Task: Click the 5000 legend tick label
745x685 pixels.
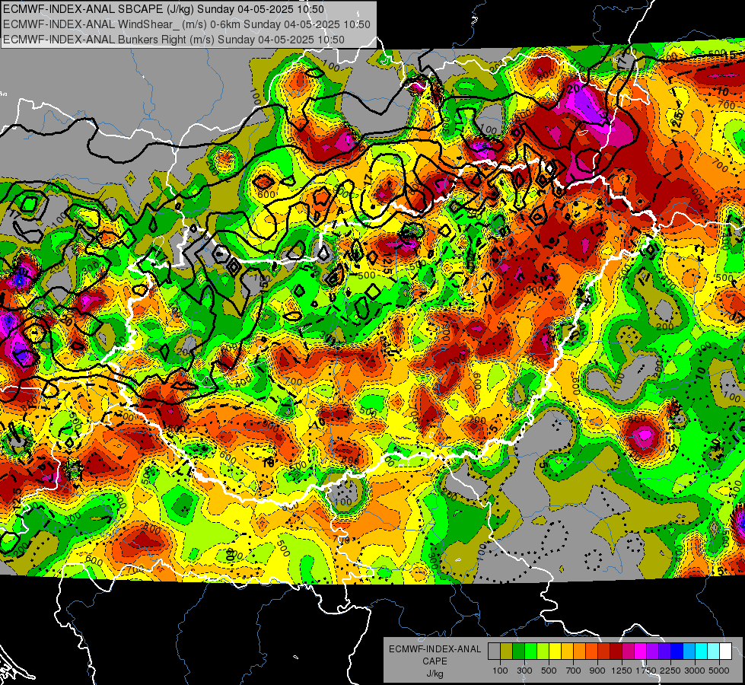Action: click(x=719, y=671)
